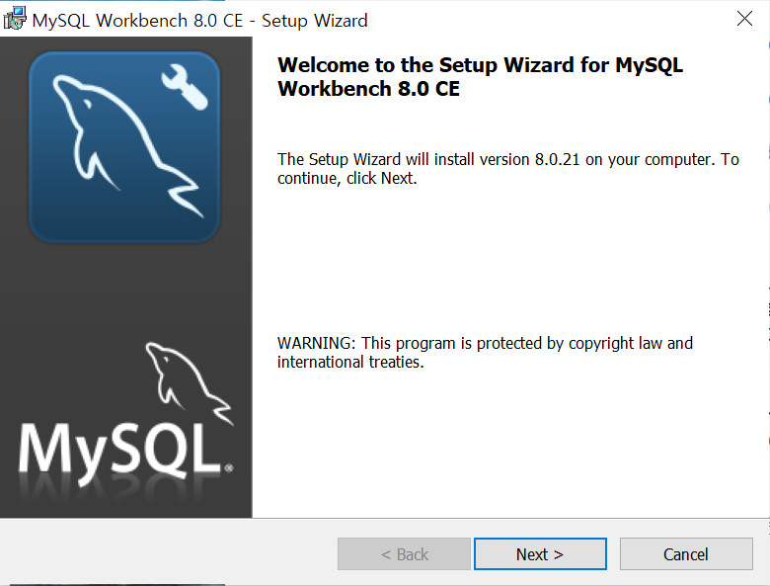This screenshot has height=586, width=770.
Task: Click the 'MySQL Workbench 8.0 CE - Setup Wizard' title
Action: [x=199, y=21]
